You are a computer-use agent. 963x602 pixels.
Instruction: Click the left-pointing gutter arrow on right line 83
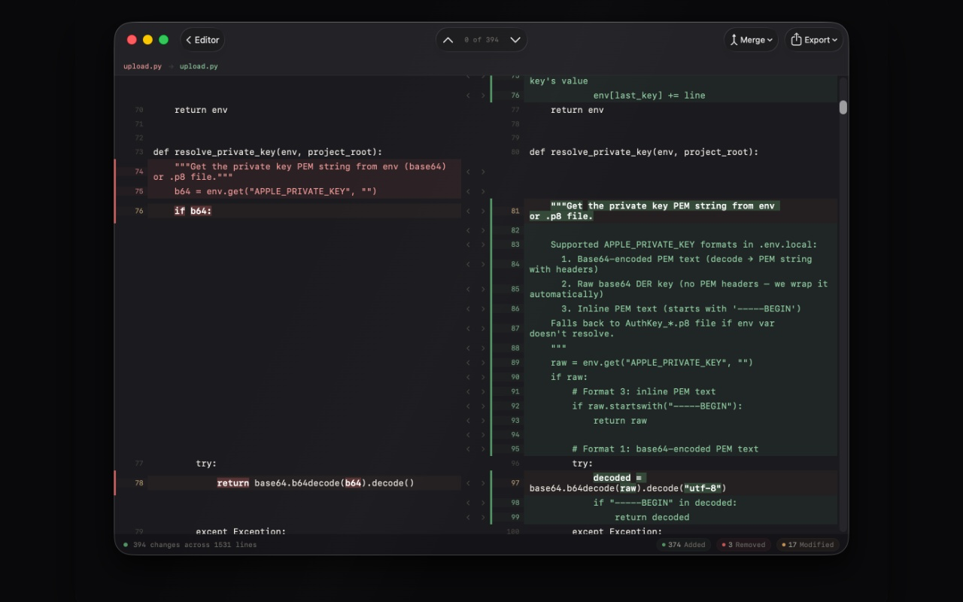(x=468, y=245)
